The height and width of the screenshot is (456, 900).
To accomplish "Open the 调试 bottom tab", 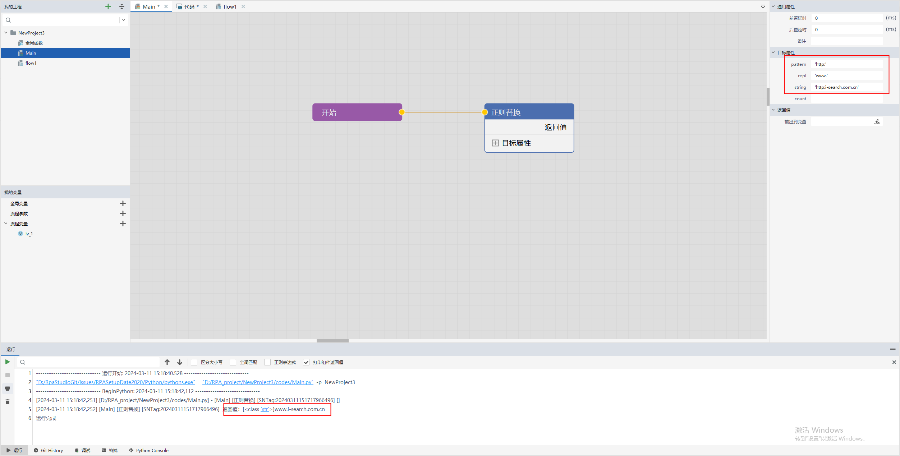I will coord(82,450).
